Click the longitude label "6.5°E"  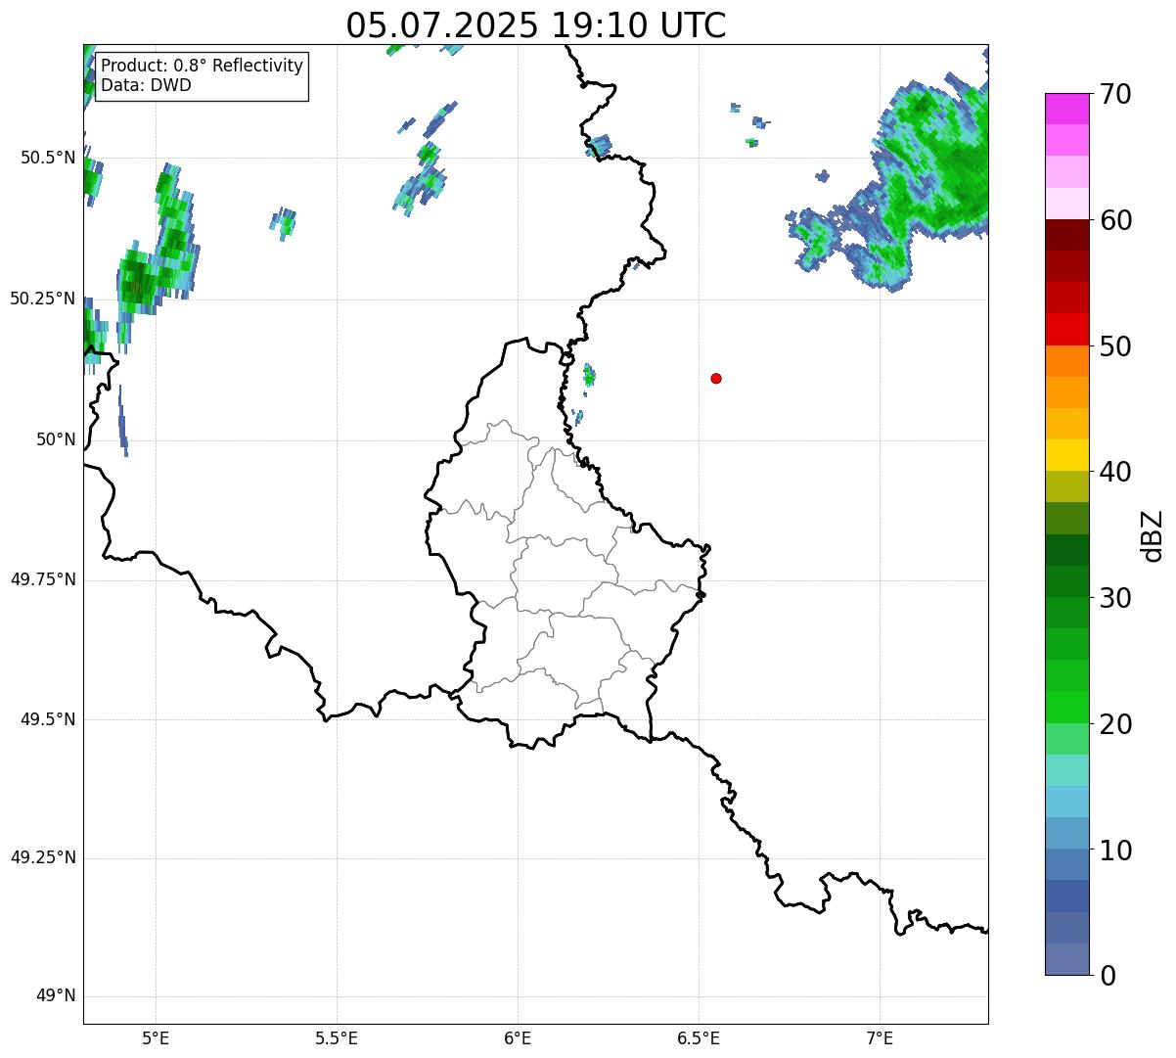699,1037
